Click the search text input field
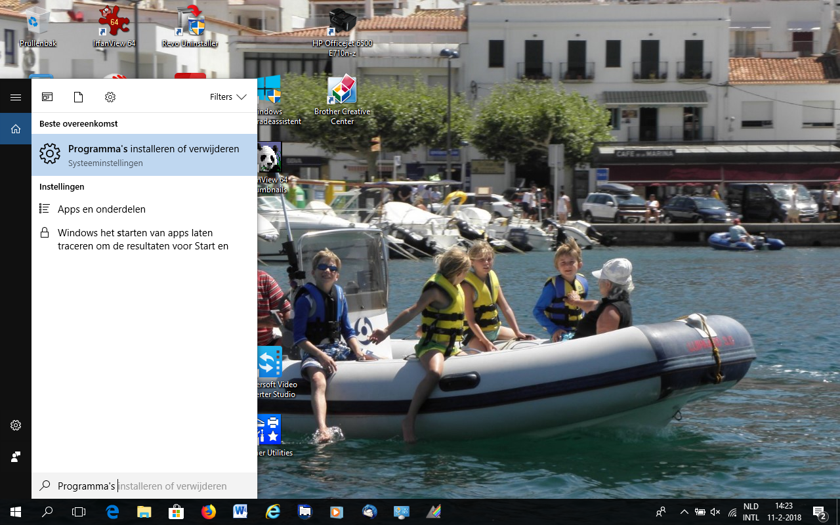This screenshot has height=525, width=840. [x=151, y=486]
